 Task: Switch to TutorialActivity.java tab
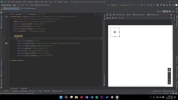(x=29, y=8)
